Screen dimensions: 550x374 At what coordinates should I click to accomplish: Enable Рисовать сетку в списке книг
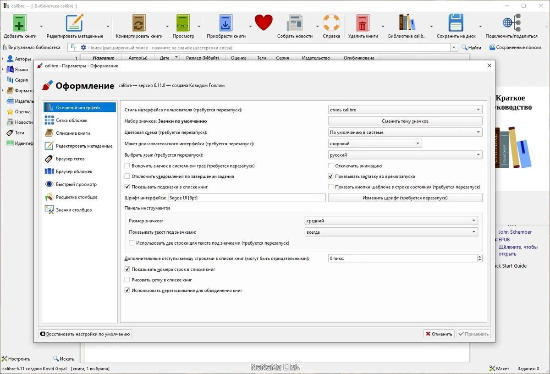(x=127, y=280)
